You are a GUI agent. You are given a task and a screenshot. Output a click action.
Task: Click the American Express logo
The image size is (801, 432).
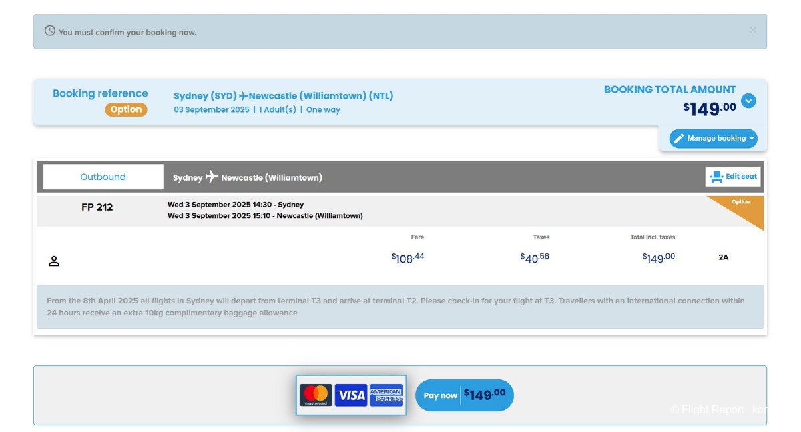click(386, 395)
